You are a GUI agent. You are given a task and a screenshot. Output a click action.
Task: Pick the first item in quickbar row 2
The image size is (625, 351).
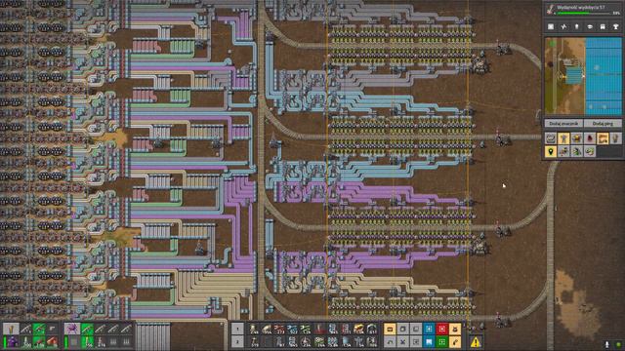[x=254, y=341]
